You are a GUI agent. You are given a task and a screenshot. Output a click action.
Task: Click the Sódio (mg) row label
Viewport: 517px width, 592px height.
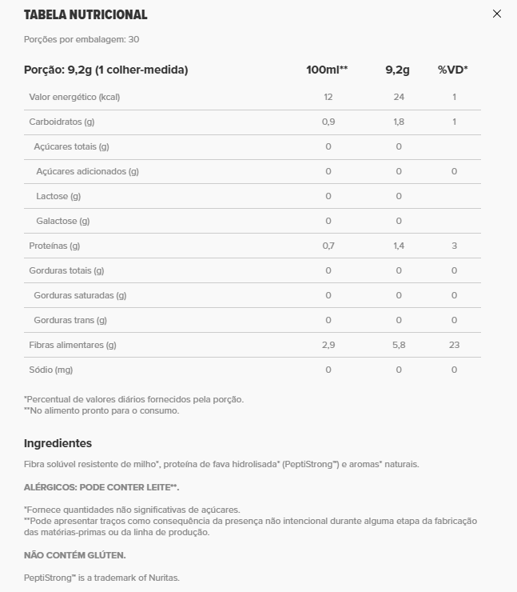point(51,370)
